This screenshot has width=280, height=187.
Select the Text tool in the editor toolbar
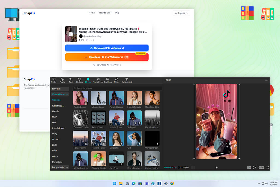click(x=71, y=80)
